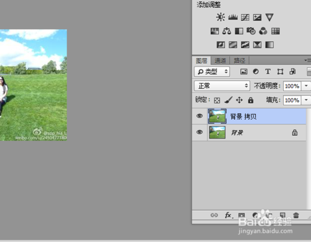Click the lock icon on 背景 layer
The width and height of the screenshot is (311, 242).
coord(295,133)
